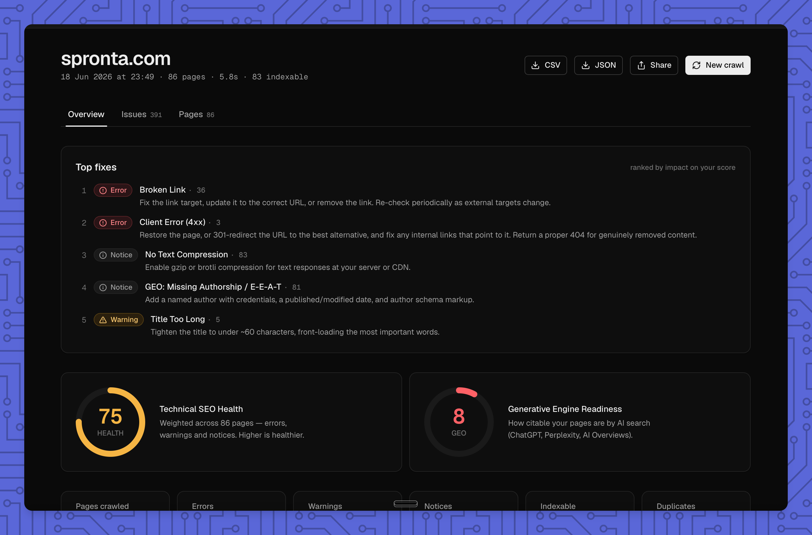Click the Notices stat card

(463, 501)
